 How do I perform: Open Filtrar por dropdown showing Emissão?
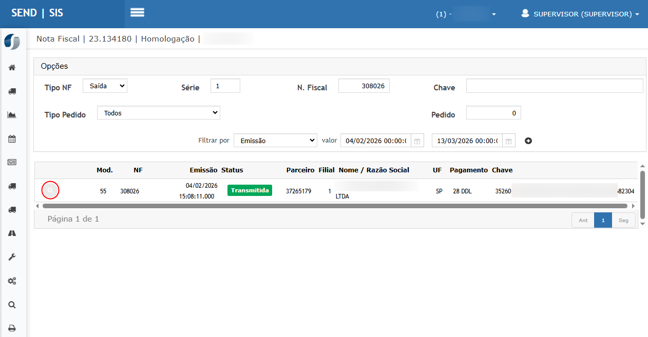(275, 141)
